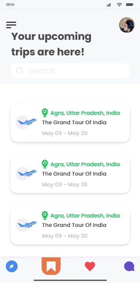
Task: Focus the Search input field
Action: [70, 71]
